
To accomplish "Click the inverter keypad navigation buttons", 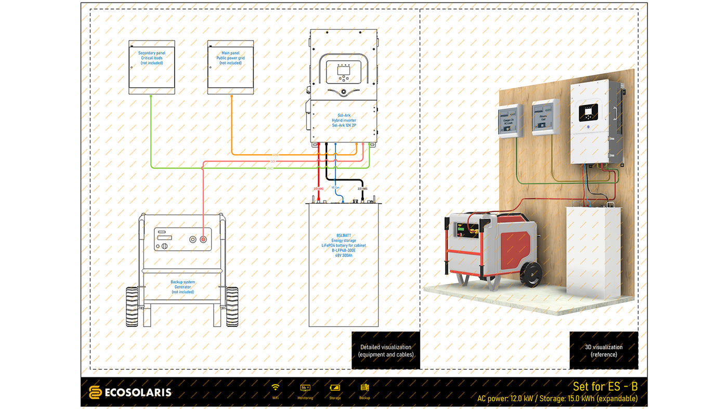I will point(344,78).
